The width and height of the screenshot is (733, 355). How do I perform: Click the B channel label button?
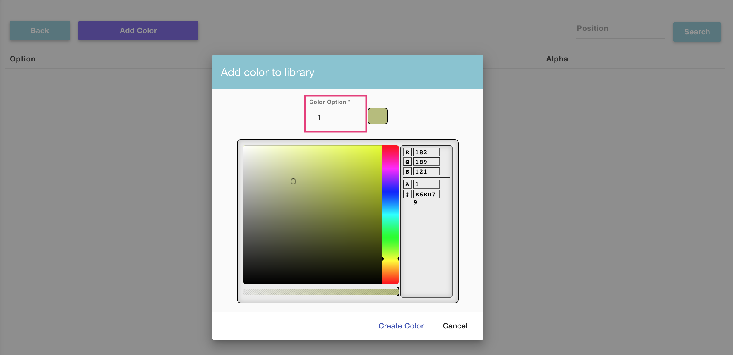coord(407,171)
